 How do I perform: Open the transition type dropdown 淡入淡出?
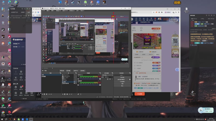click(107, 75)
